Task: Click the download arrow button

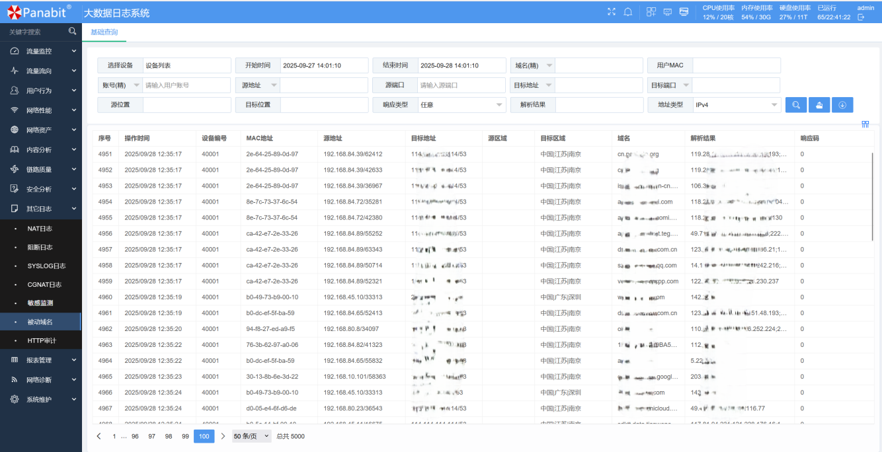Action: [842, 104]
